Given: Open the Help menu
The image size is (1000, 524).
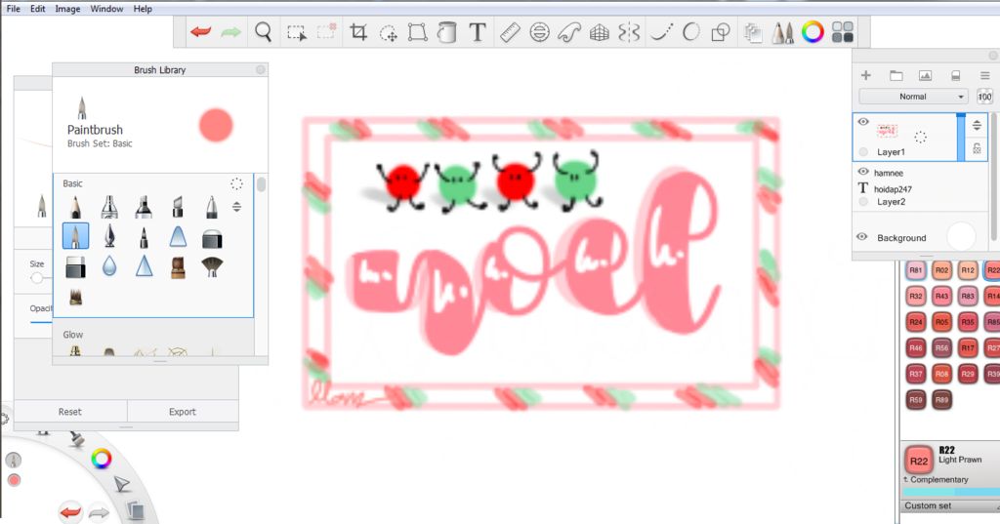Looking at the screenshot, I should pyautogui.click(x=143, y=9).
